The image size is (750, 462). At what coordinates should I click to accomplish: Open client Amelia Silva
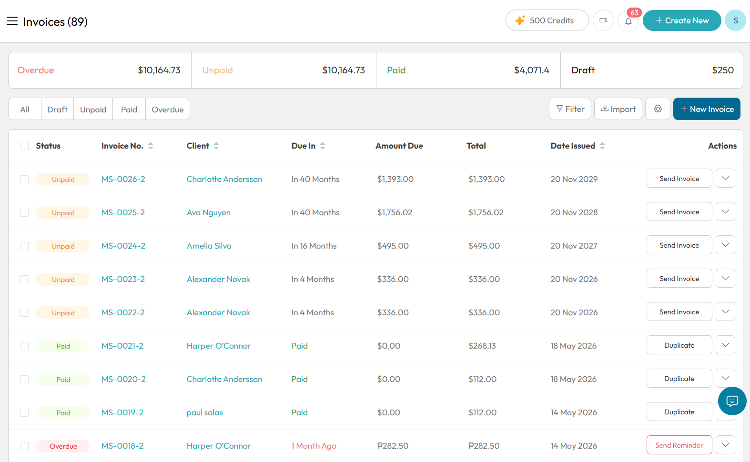[x=209, y=246]
